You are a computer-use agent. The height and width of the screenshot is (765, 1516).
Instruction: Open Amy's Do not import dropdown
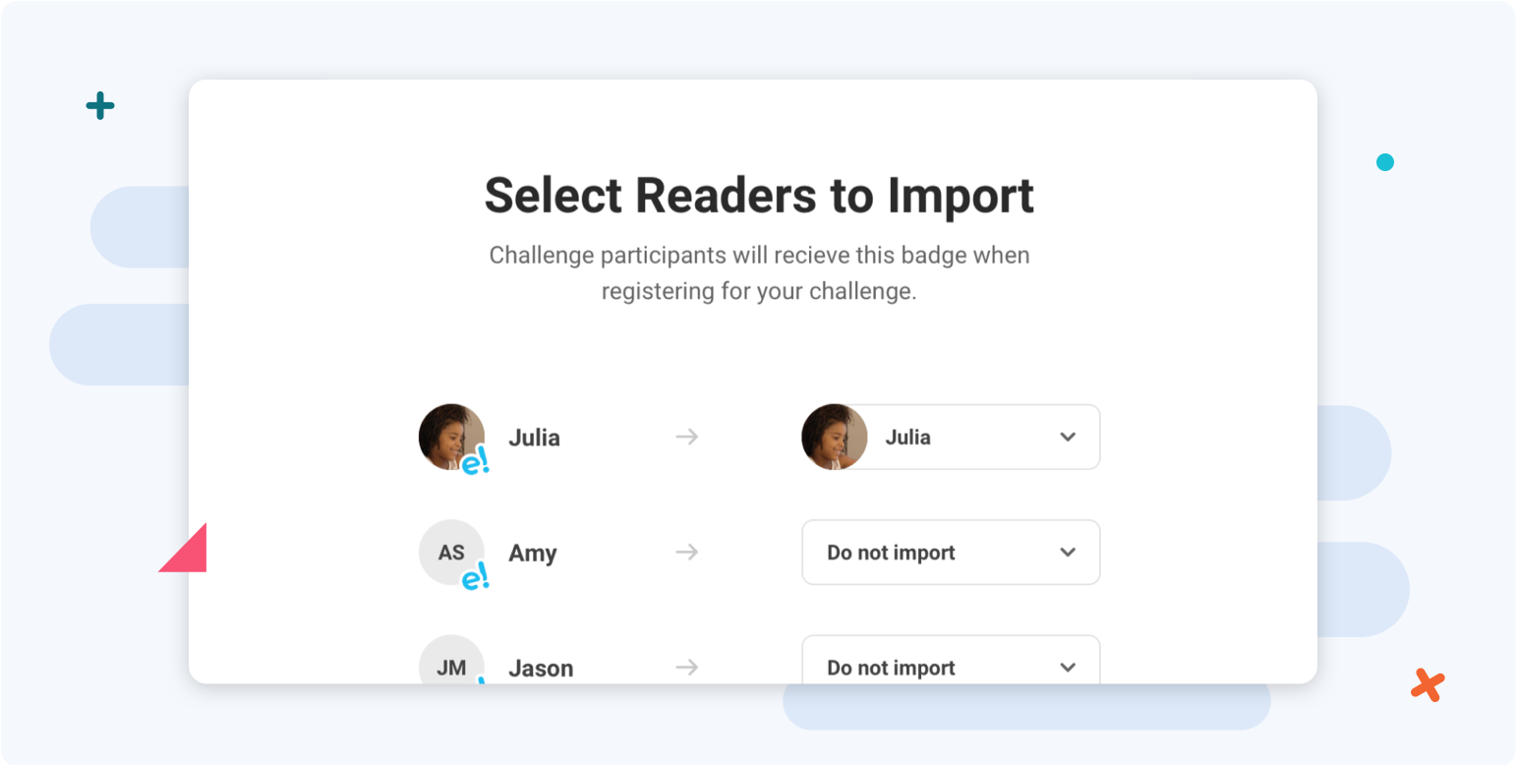[951, 552]
